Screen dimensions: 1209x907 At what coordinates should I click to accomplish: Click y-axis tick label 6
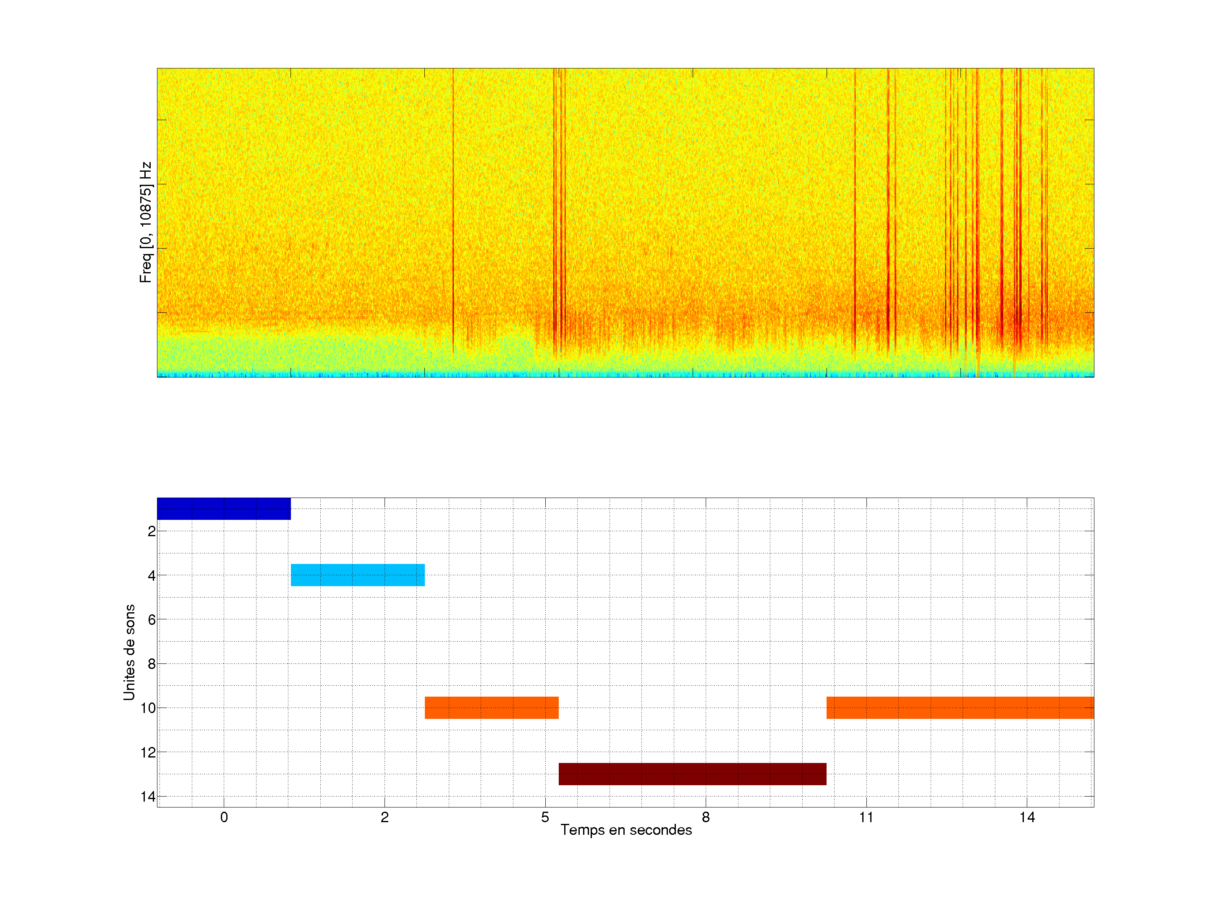tap(152, 619)
